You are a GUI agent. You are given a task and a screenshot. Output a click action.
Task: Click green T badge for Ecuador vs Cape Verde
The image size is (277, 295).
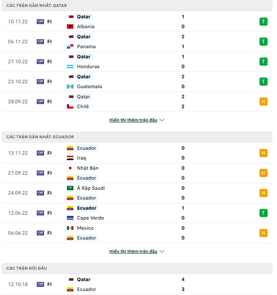coord(263,213)
